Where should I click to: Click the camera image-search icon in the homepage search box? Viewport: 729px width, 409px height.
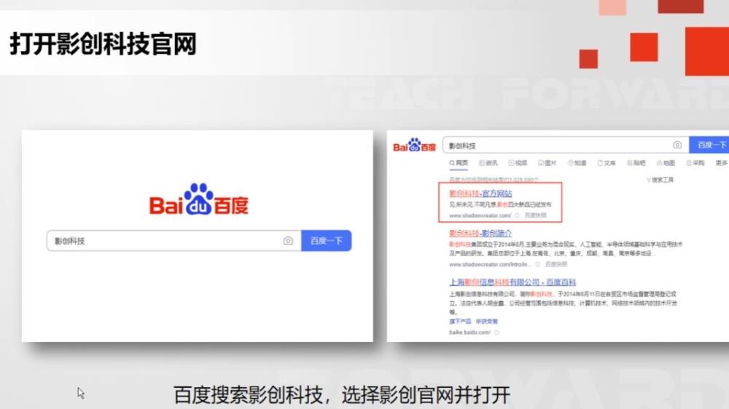(x=288, y=241)
